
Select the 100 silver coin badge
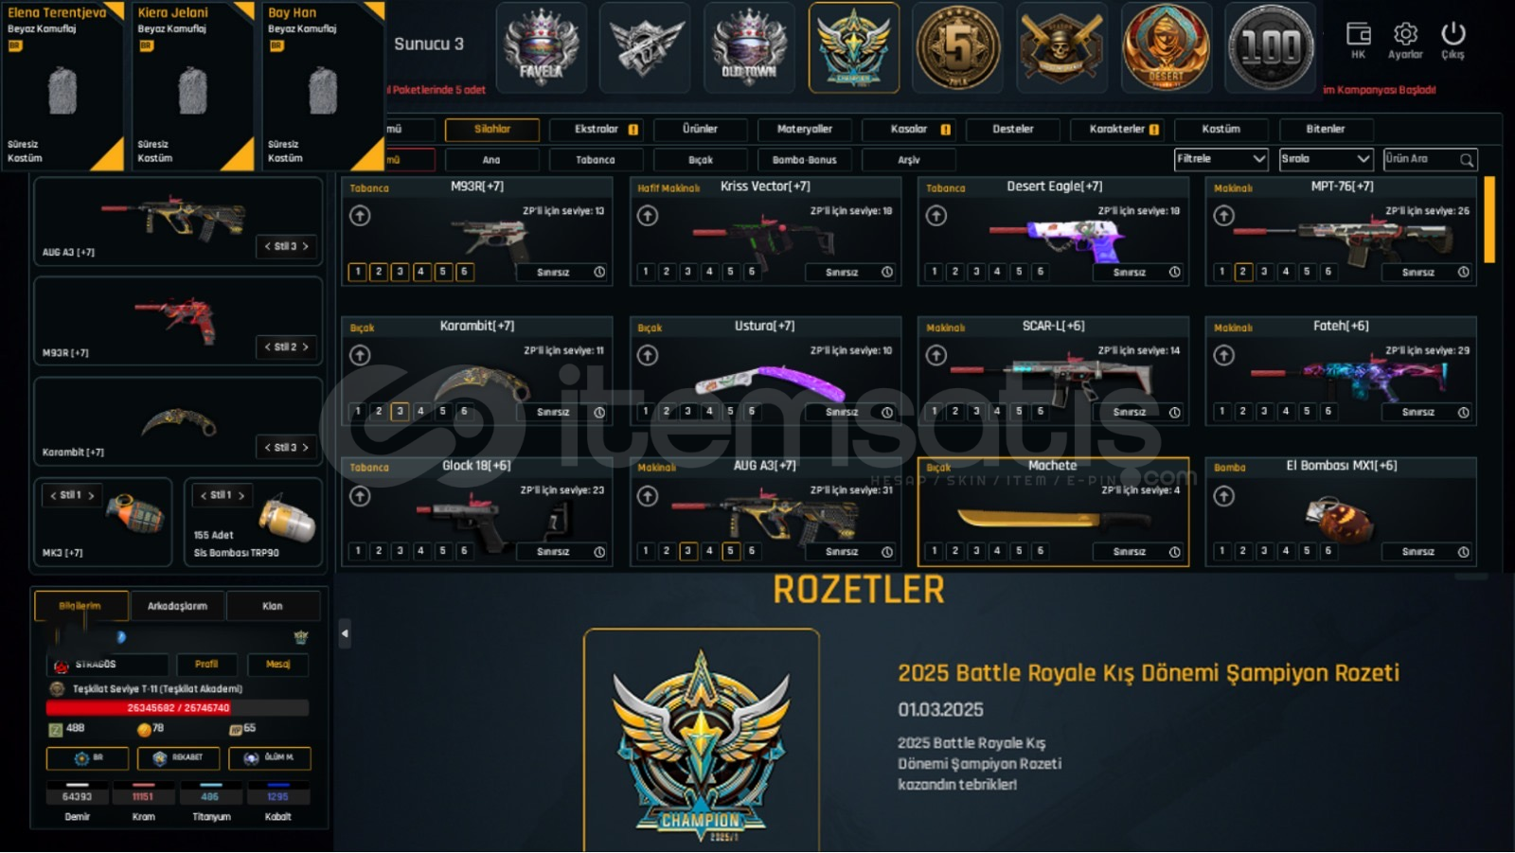tap(1270, 47)
